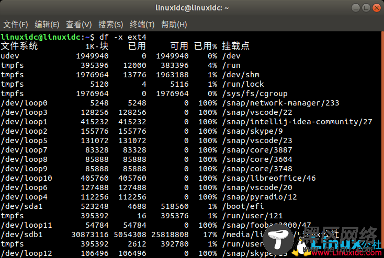Open the 搜索(S) menu

point(111,25)
